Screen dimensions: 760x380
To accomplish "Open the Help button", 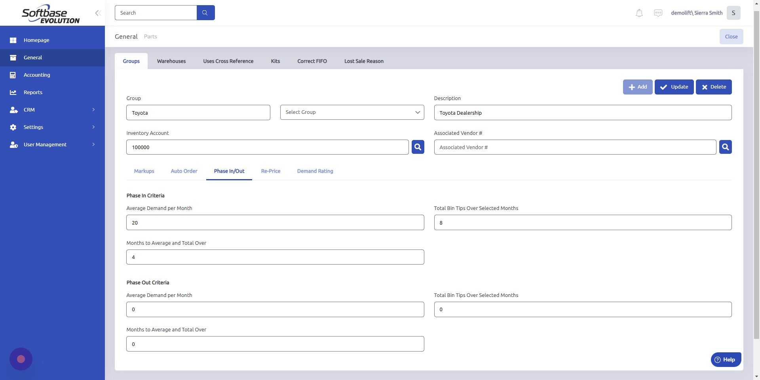I will [x=726, y=360].
